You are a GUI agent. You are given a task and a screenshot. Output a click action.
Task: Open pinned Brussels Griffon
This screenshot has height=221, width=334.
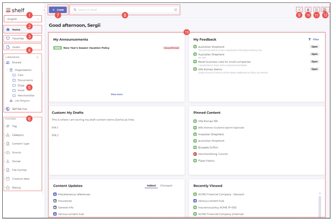[x=208, y=147]
